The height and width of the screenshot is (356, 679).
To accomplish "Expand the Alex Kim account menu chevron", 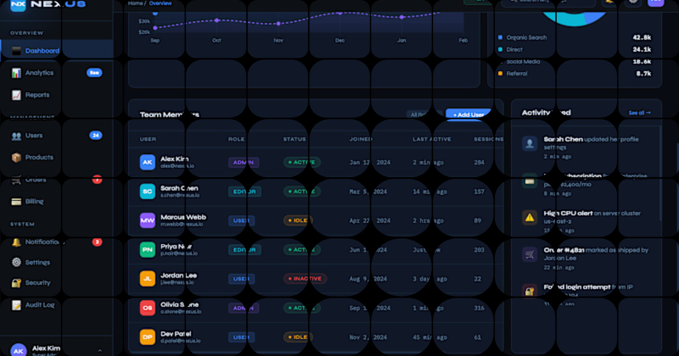I will click(x=100, y=351).
